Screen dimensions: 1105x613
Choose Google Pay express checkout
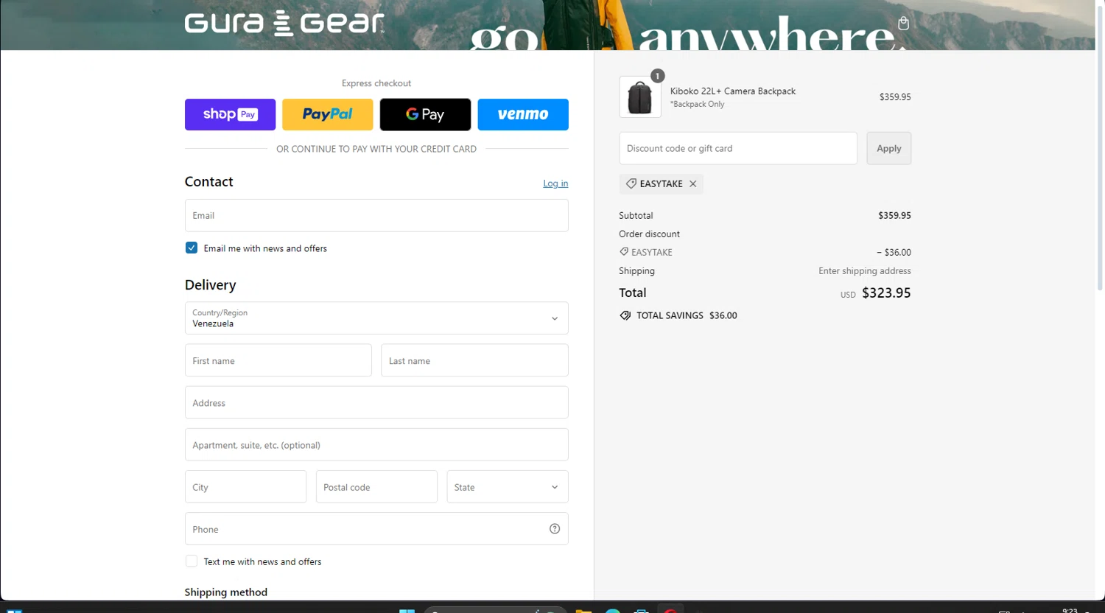pos(425,114)
